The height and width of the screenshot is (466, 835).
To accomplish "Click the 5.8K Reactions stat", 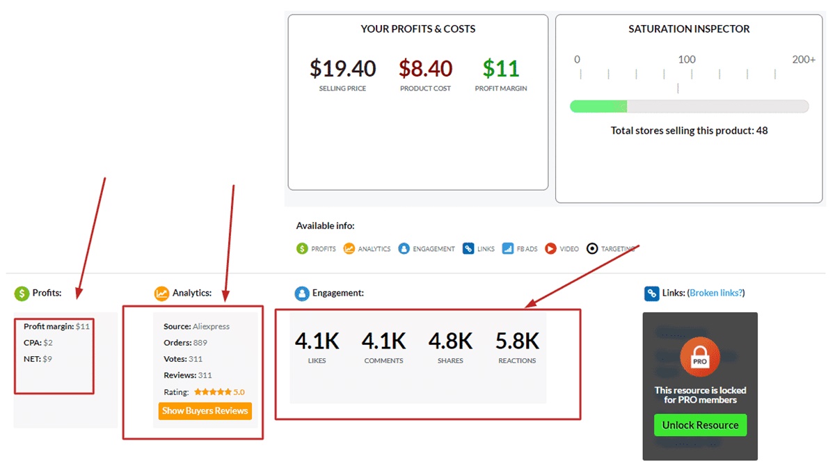I will point(517,342).
